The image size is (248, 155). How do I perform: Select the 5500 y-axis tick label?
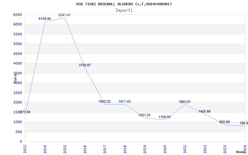click(18, 34)
